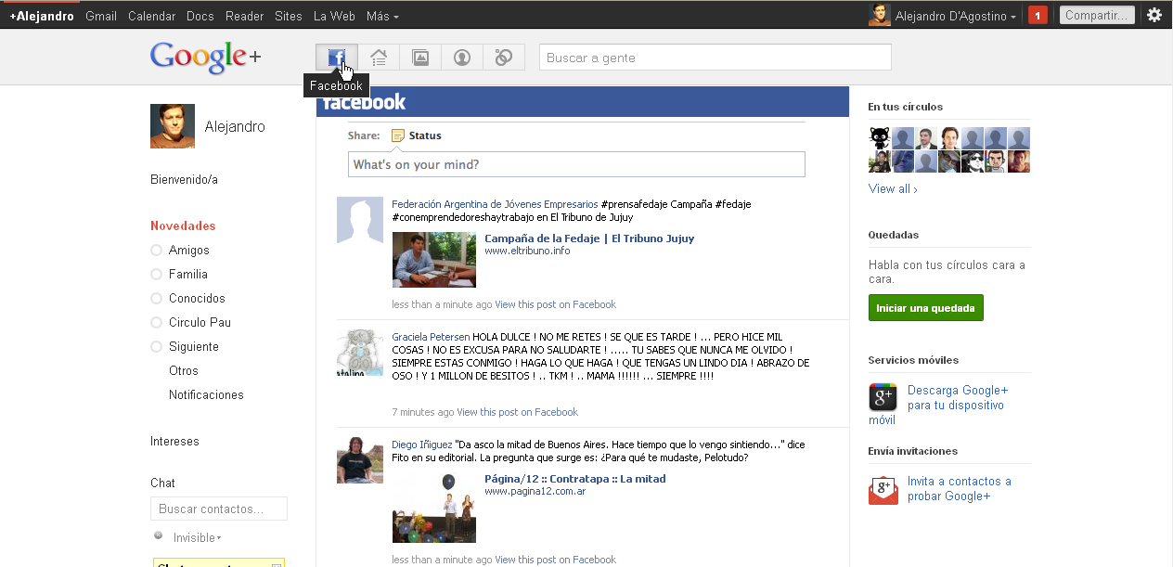Open the Campaña de la Fedaje thumbnail
1173x567 pixels.
[x=434, y=260]
